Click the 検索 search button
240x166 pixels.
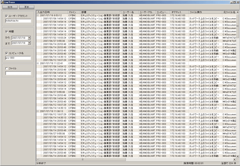tap(10, 7)
